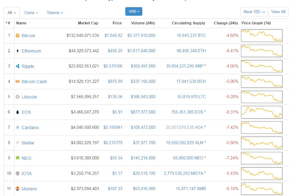Open the Monero link

click(x=29, y=189)
